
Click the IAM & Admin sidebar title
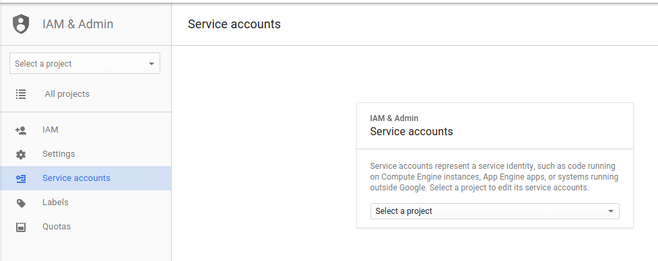(77, 24)
